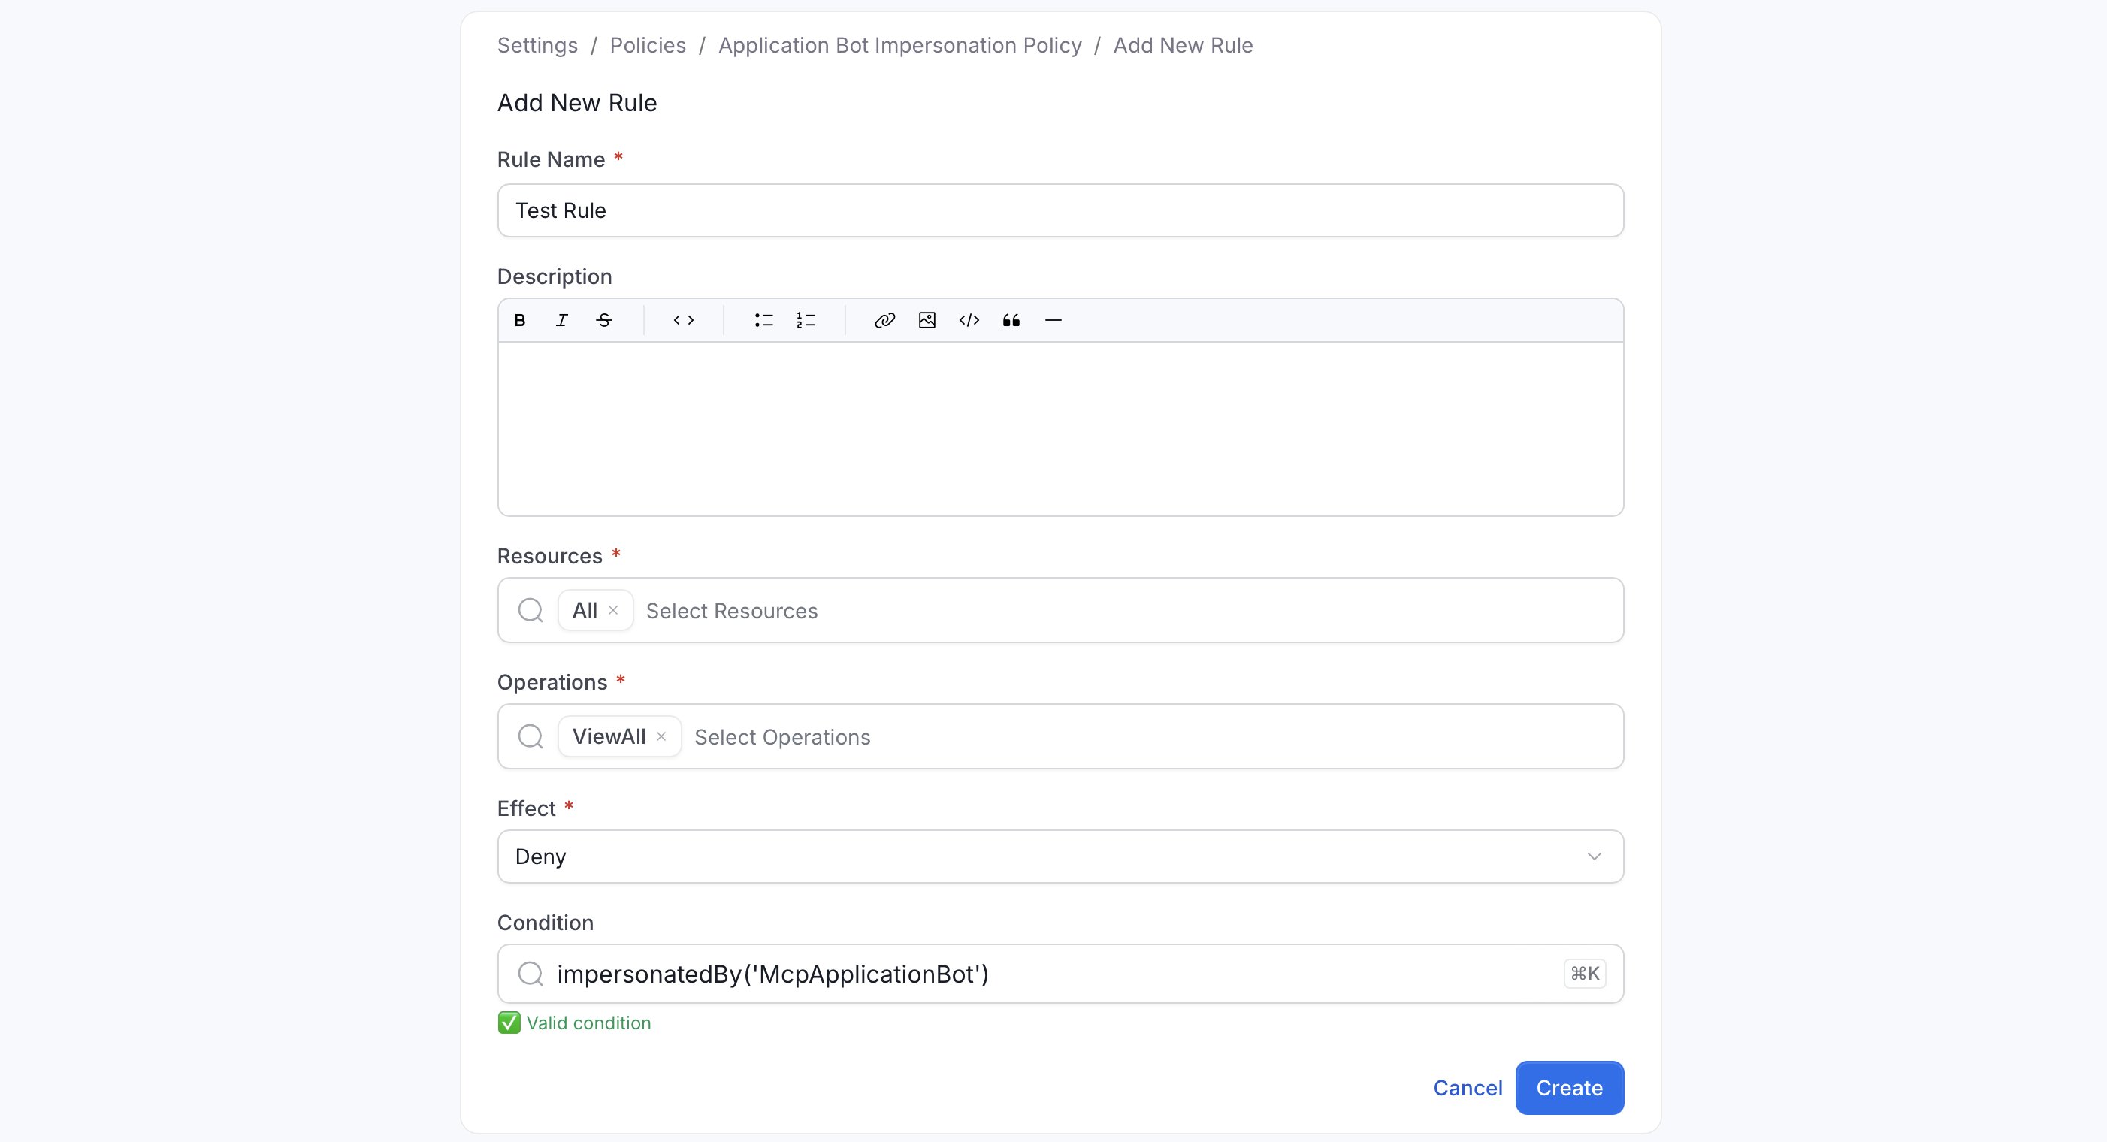
Task: Click the Create button
Action: pyautogui.click(x=1569, y=1088)
